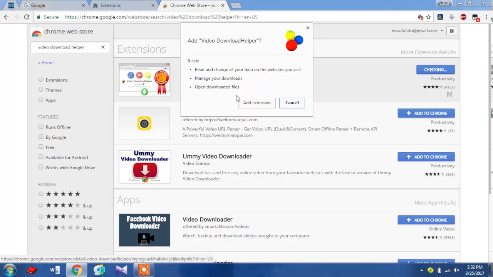Click the Eusuf profile button
Viewport: 493px width, 277px height.
444,3
